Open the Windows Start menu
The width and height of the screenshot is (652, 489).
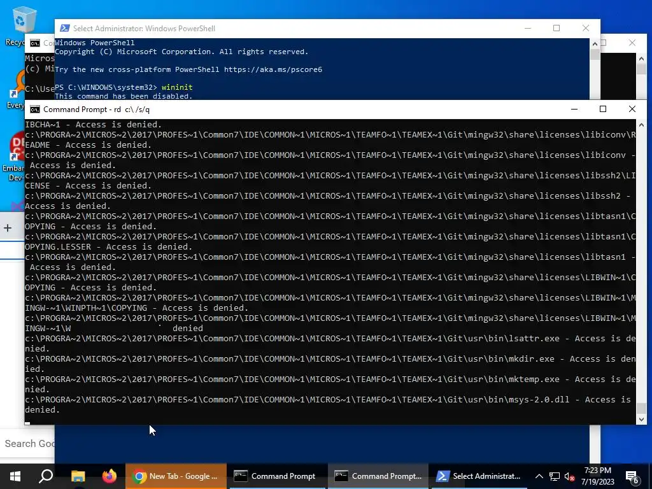point(15,476)
